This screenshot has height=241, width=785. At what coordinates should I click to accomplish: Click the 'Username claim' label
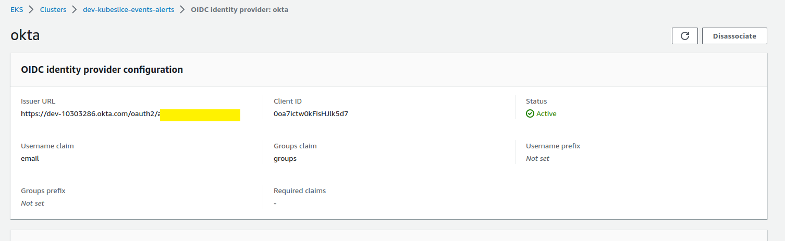pyautogui.click(x=47, y=146)
